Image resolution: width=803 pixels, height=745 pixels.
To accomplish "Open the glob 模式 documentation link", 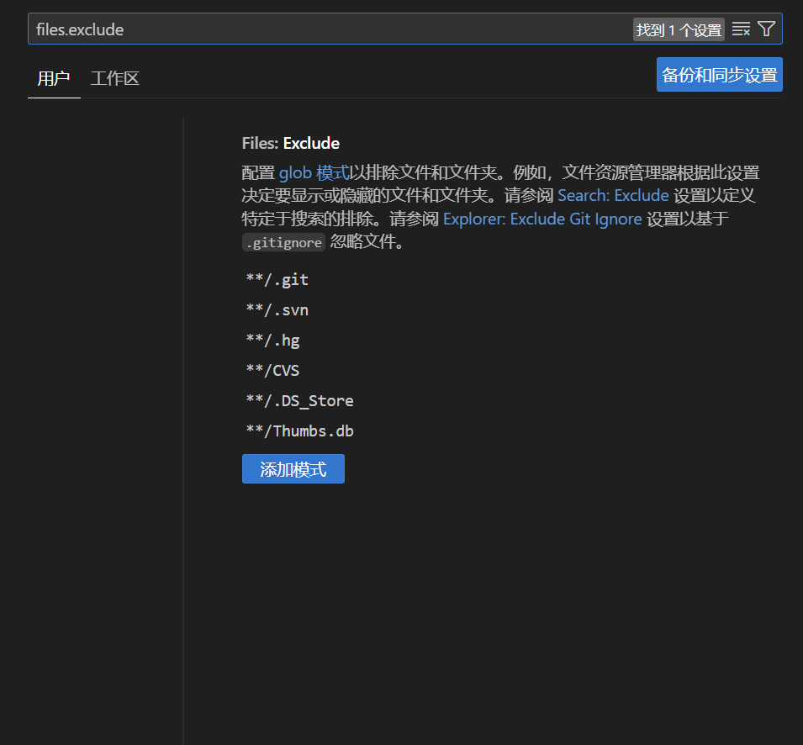I will (x=314, y=172).
